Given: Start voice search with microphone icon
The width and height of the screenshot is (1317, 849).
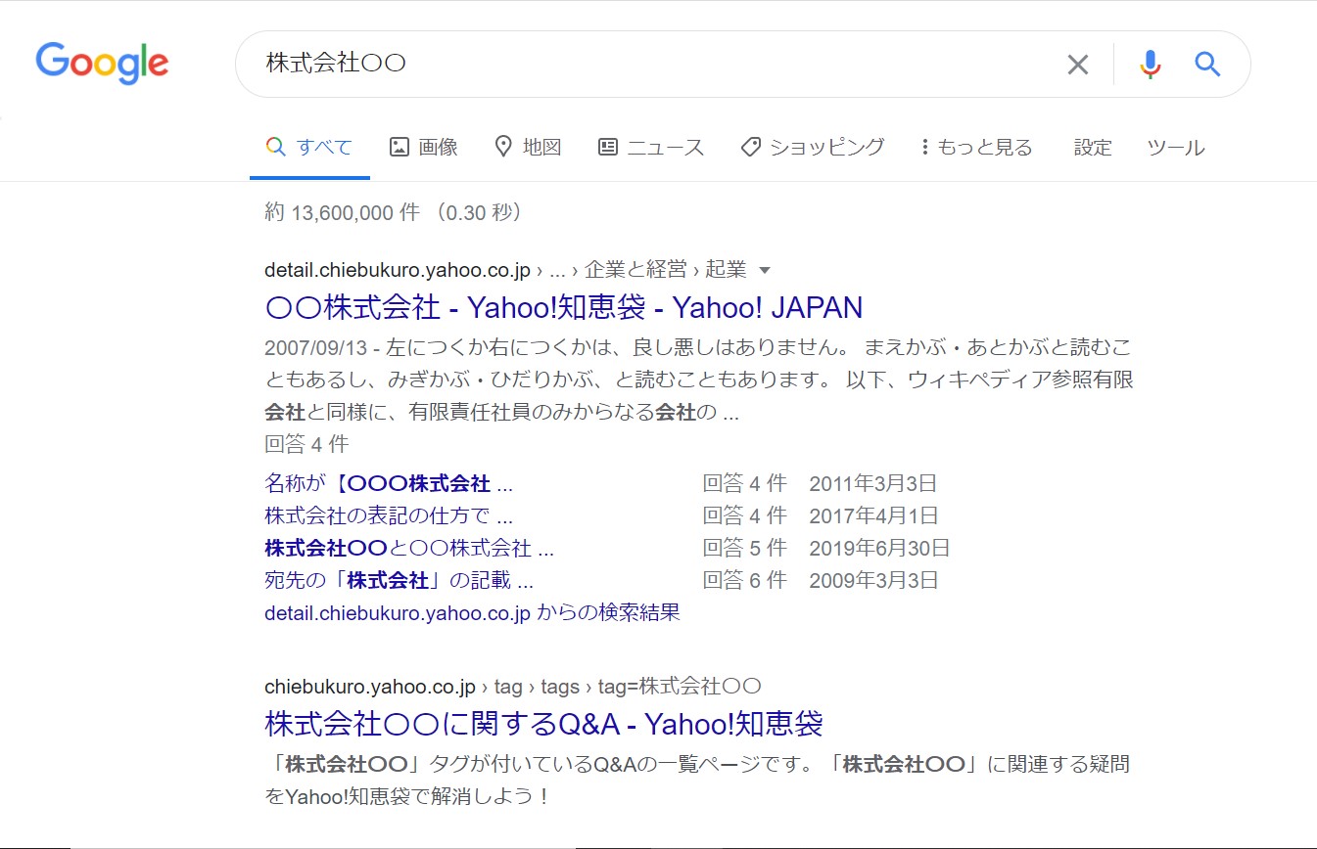Looking at the screenshot, I should point(1151,65).
